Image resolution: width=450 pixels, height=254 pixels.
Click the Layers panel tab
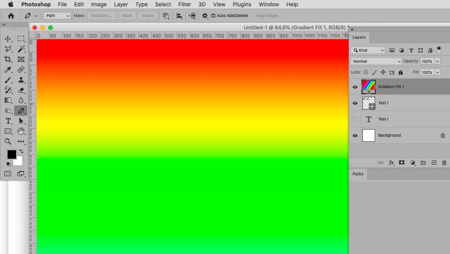pos(359,38)
